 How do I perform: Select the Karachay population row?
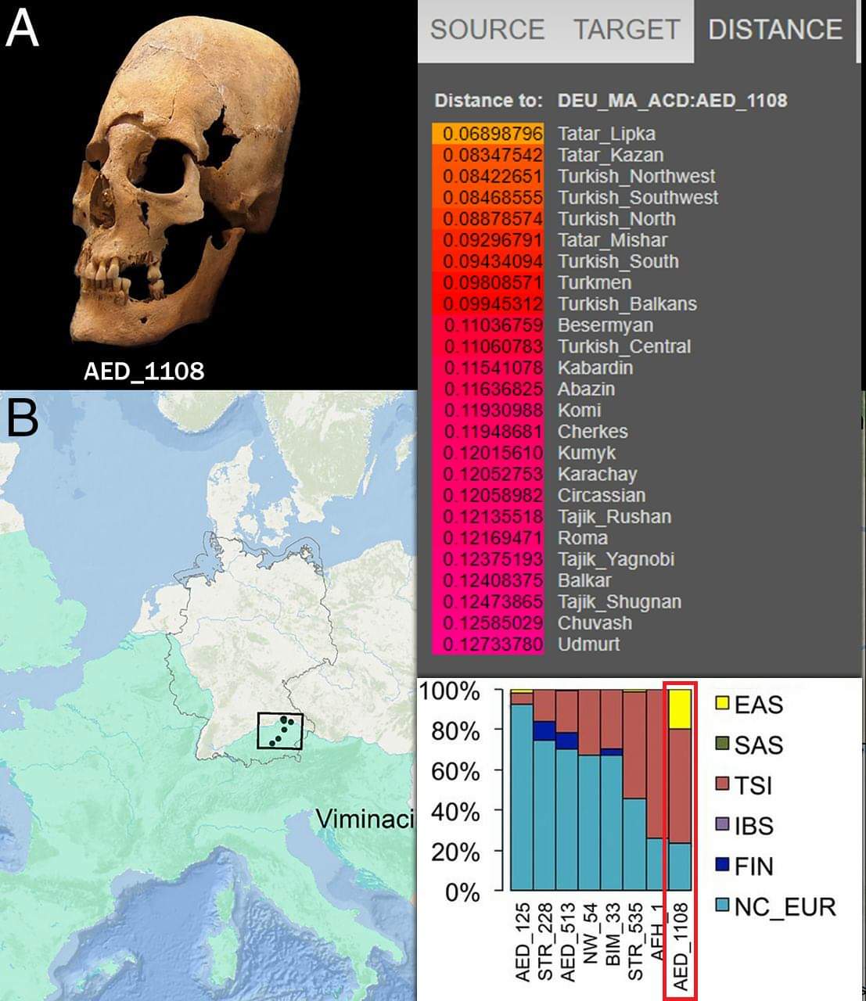coord(534,474)
